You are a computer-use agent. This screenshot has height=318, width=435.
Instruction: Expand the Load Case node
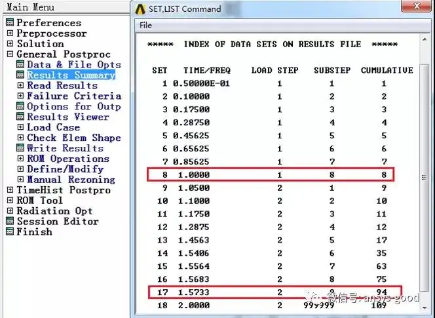(x=20, y=127)
